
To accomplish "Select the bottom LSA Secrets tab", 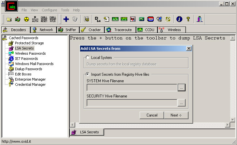I will (x=87, y=132).
